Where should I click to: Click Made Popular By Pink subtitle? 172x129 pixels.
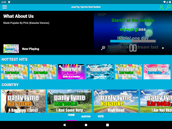point(26,23)
